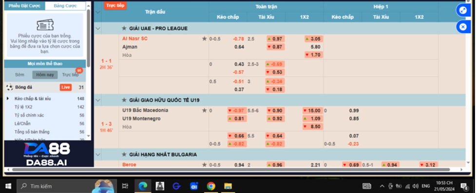Open Microsoft Edge from the taskbar

[x=143, y=186]
